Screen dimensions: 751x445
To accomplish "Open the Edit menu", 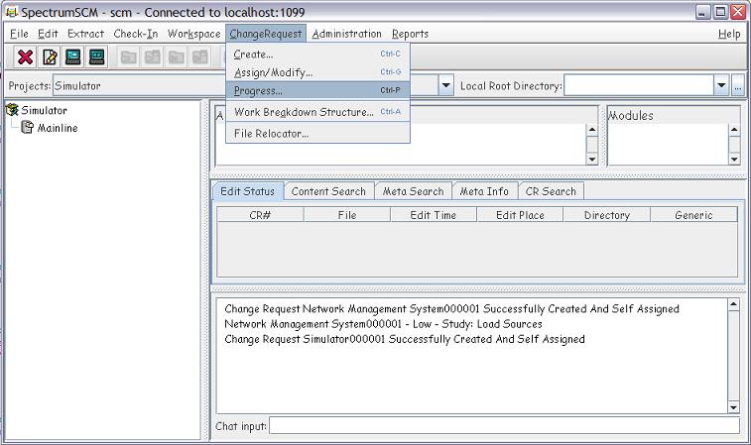I will click(48, 34).
